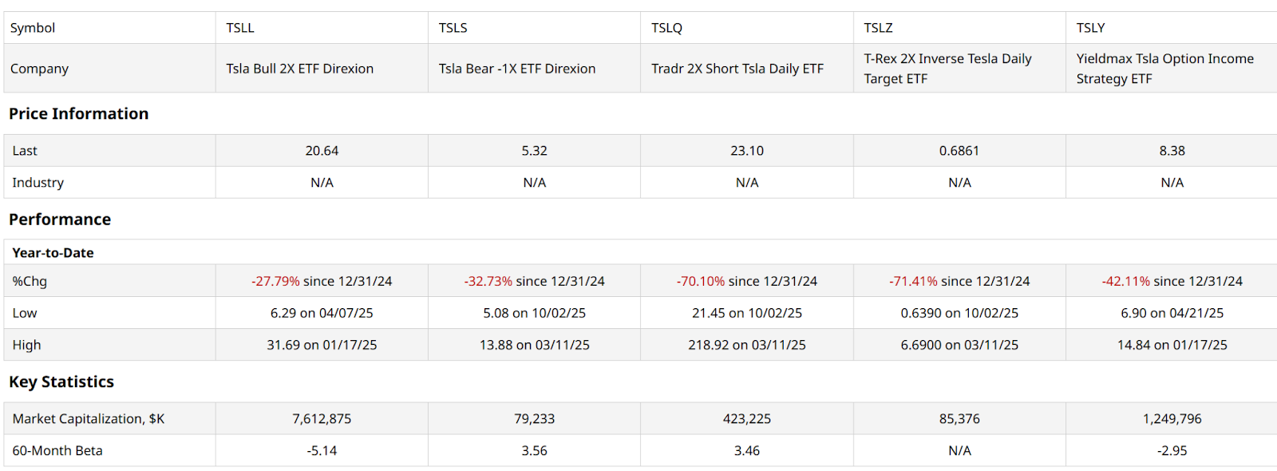
Task: Click the Key Statistics section heading
Action: [61, 382]
